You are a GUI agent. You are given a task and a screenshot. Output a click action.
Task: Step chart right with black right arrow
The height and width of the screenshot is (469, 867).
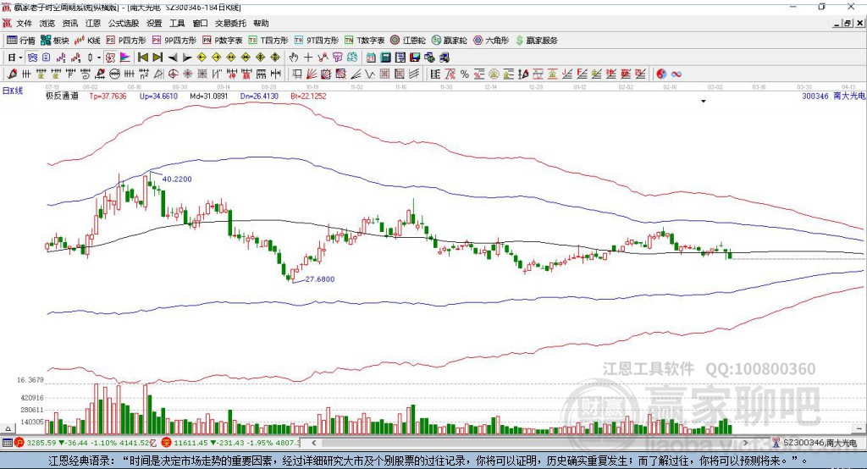coord(187,58)
